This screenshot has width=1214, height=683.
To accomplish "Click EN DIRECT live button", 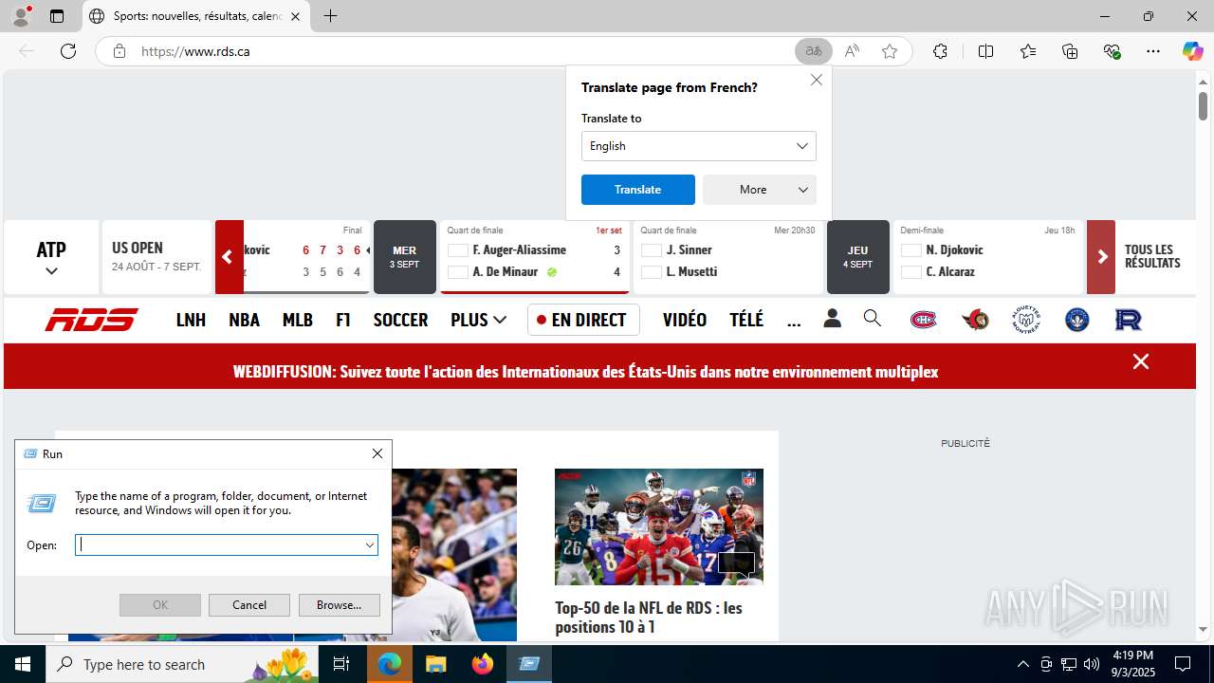I will pyautogui.click(x=583, y=320).
